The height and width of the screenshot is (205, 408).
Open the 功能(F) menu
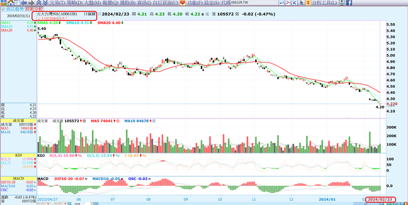(195, 3)
